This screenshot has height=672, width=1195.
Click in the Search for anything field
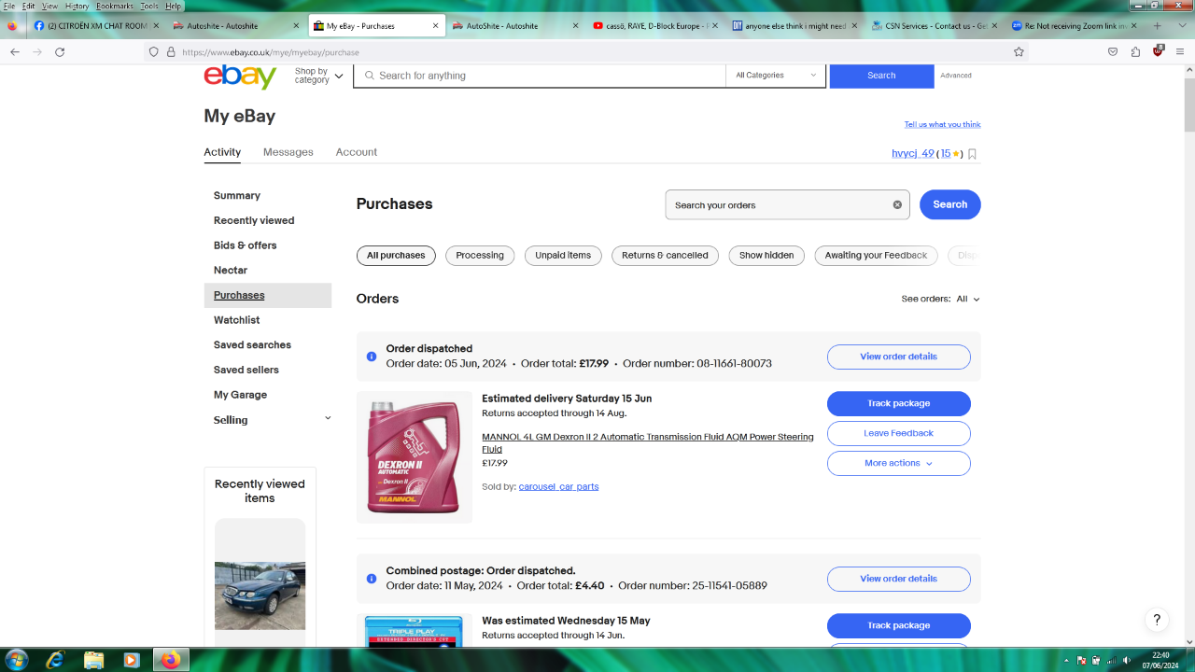coord(540,76)
